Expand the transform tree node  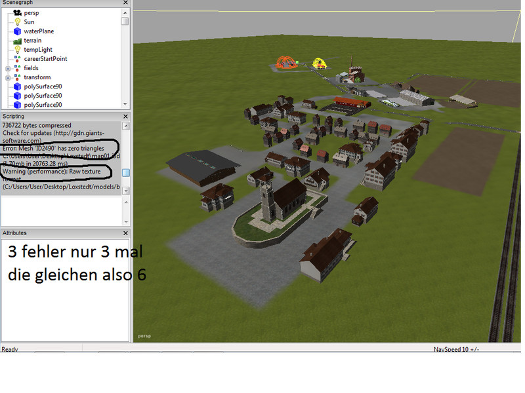(8, 77)
